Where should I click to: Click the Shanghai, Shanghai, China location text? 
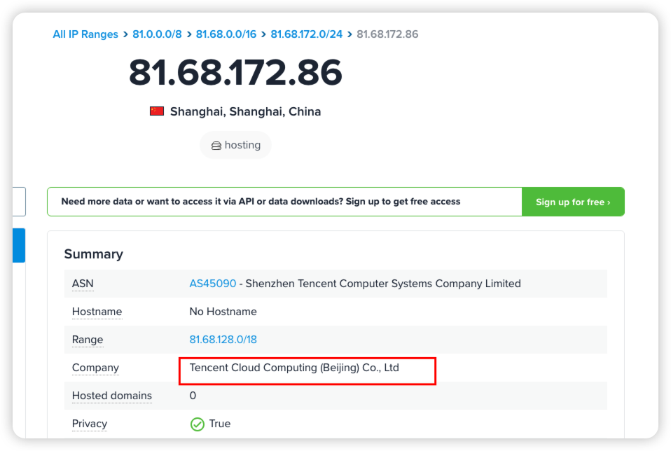coord(245,111)
